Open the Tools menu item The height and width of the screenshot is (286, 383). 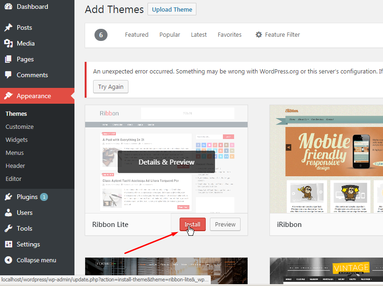[37, 228]
